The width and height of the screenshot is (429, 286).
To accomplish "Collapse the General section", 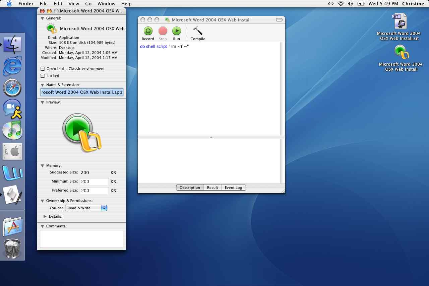I will [x=43, y=18].
